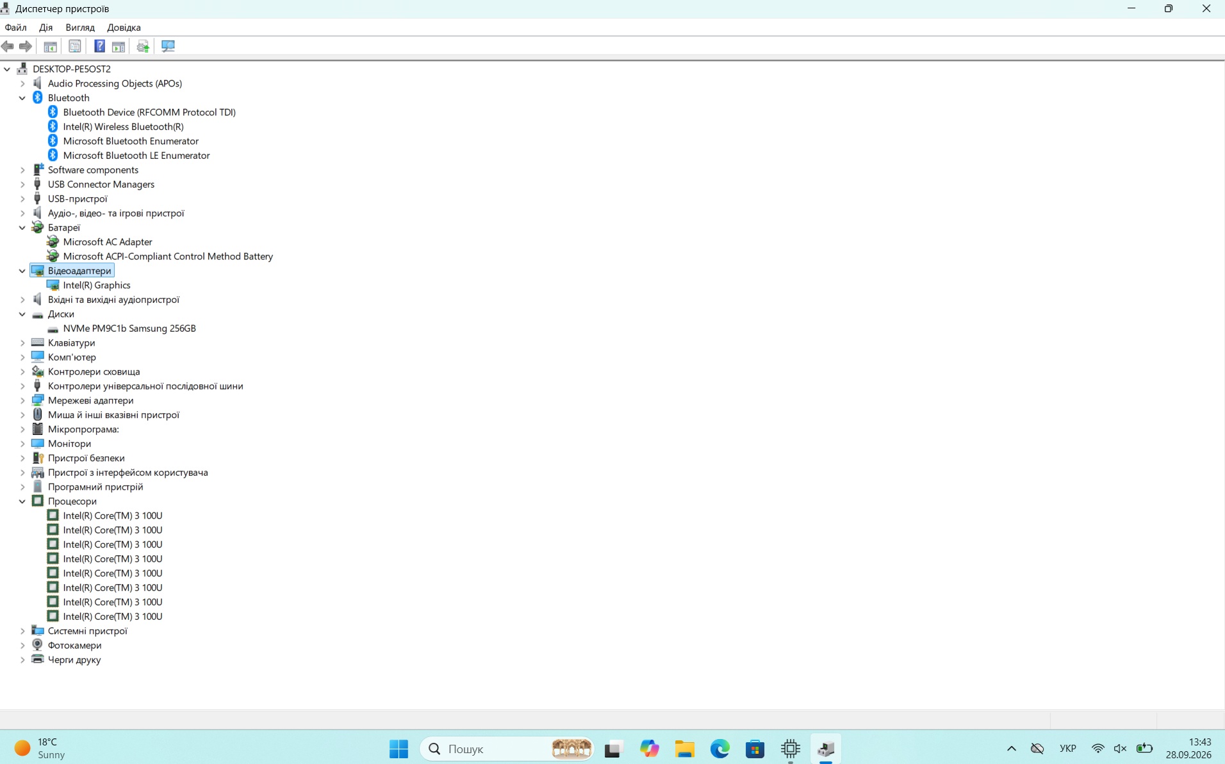
Task: Expand the Монітори category
Action: tap(22, 444)
